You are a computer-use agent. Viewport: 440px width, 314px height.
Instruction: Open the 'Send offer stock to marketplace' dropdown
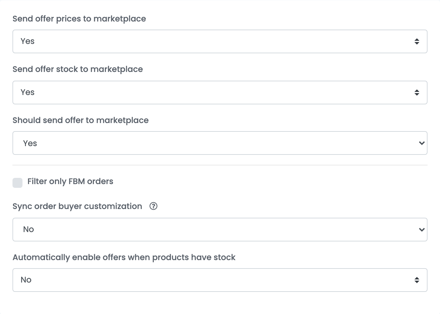[x=220, y=93]
